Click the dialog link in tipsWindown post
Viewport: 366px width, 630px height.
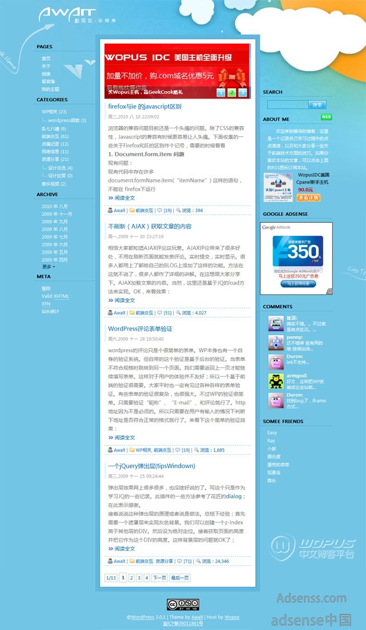[233, 496]
